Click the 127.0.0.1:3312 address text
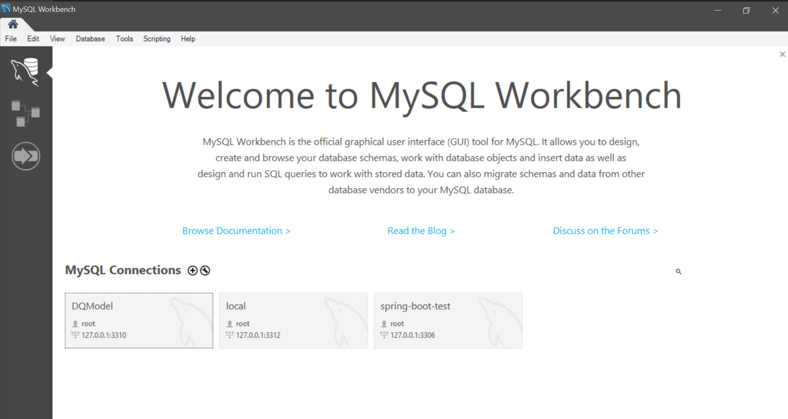Image resolution: width=788 pixels, height=419 pixels. click(258, 335)
